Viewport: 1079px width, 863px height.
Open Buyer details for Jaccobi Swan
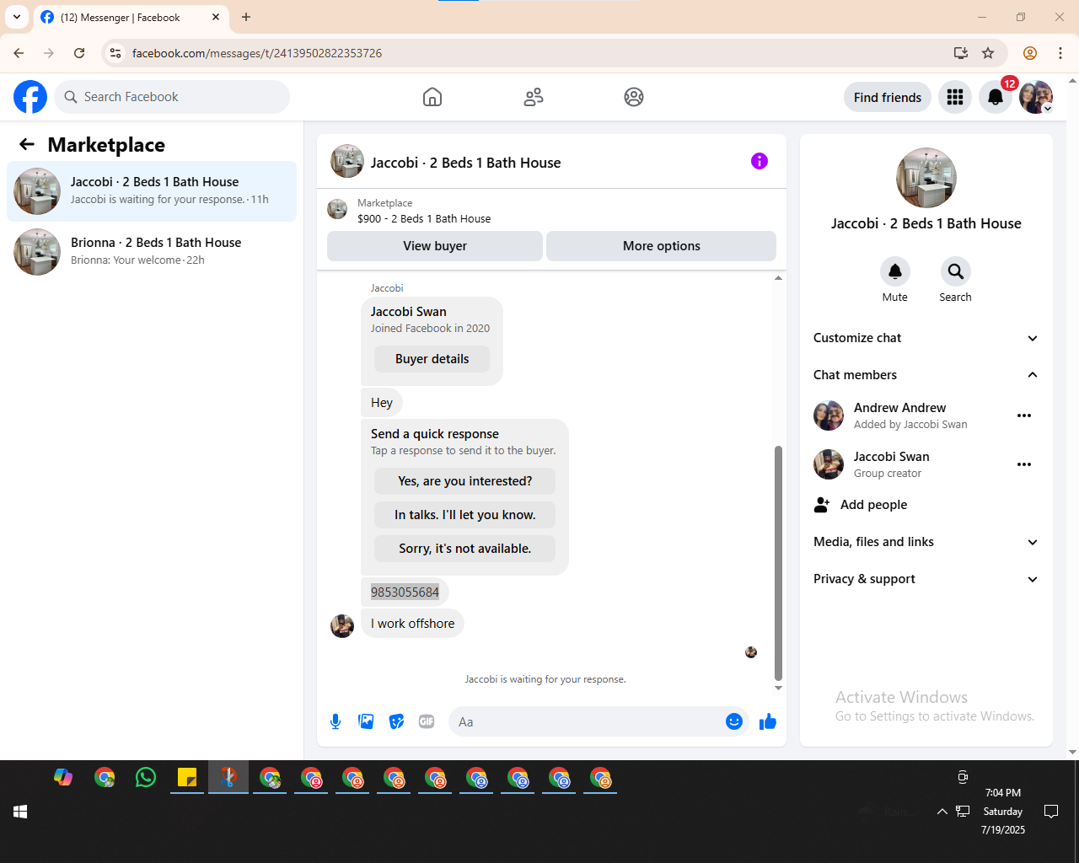pyautogui.click(x=432, y=359)
